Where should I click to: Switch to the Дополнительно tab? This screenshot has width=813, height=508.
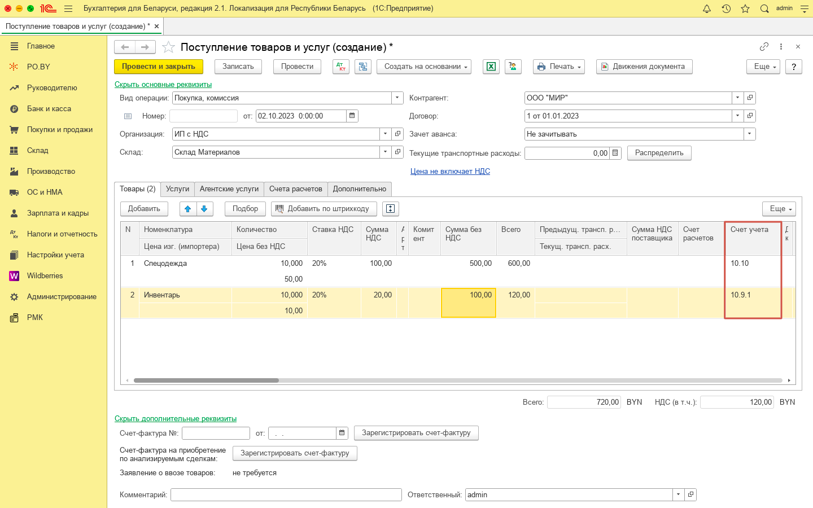[360, 189]
